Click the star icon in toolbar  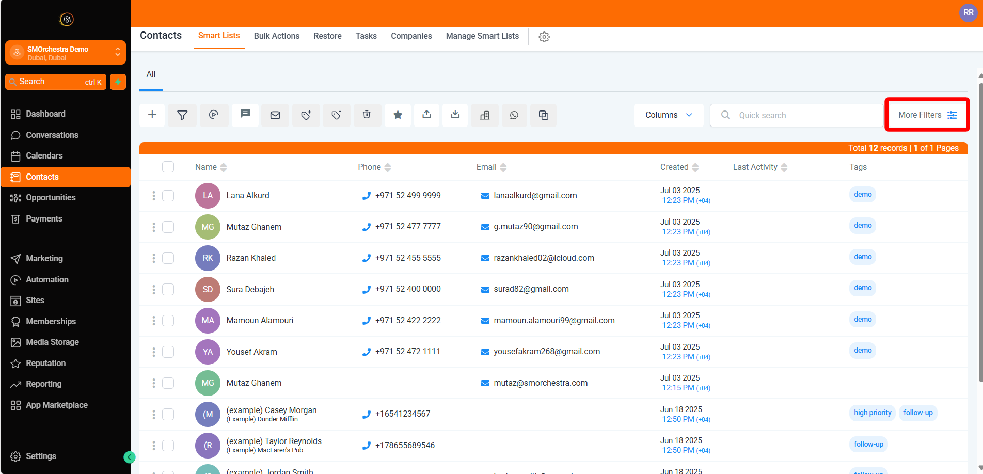pos(398,115)
